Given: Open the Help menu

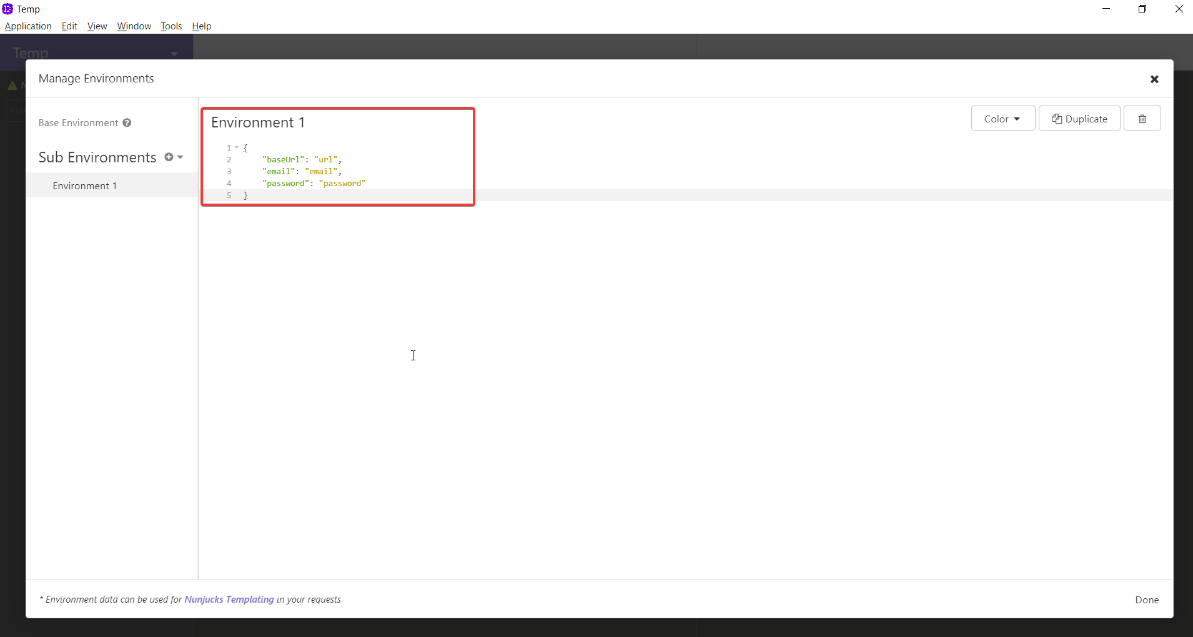Looking at the screenshot, I should 202,26.
